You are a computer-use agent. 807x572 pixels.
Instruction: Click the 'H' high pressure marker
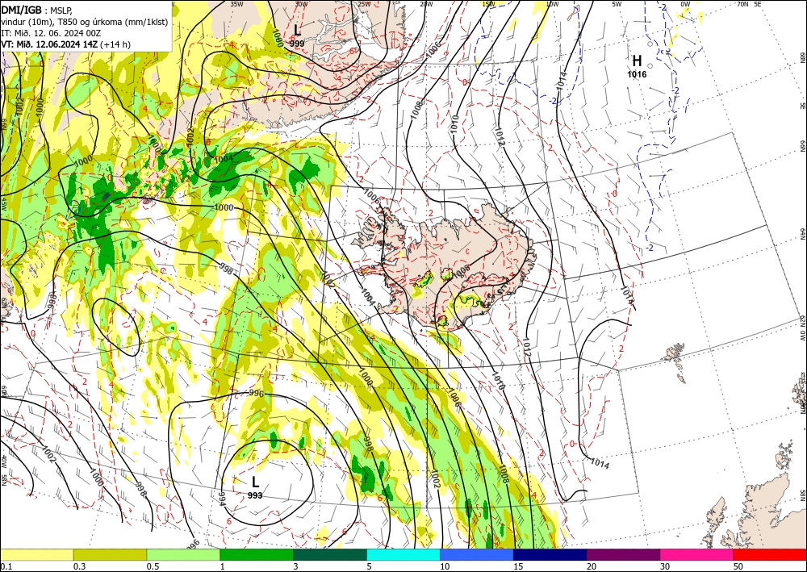(637, 61)
